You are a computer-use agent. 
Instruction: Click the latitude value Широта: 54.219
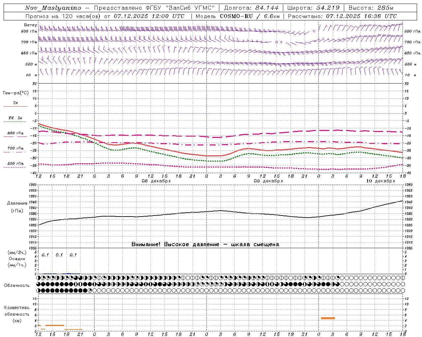314,8
